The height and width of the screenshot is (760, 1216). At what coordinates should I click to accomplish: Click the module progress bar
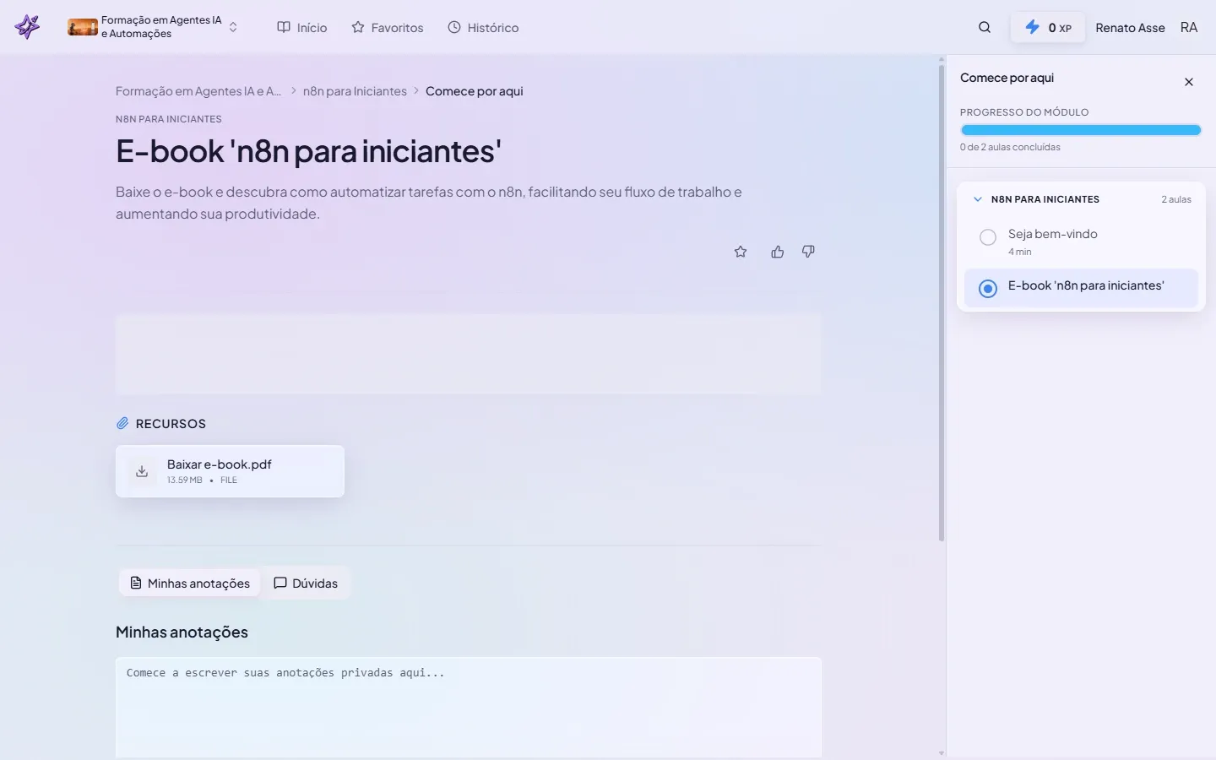click(x=1081, y=130)
